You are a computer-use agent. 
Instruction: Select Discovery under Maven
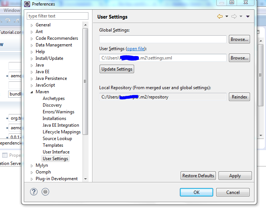point(52,105)
